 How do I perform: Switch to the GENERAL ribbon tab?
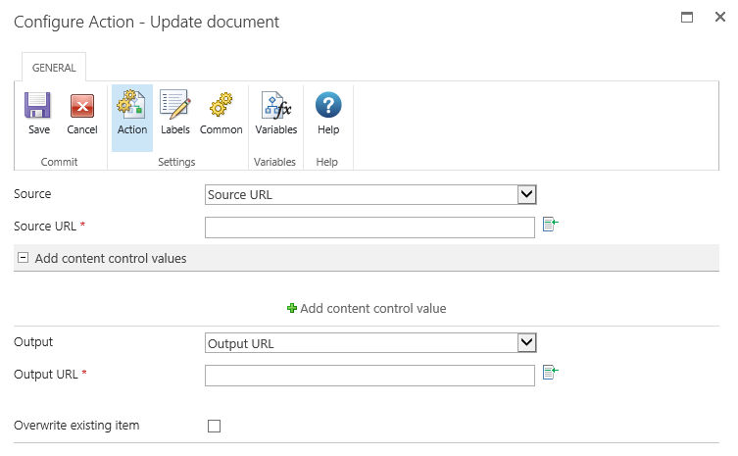(54, 68)
